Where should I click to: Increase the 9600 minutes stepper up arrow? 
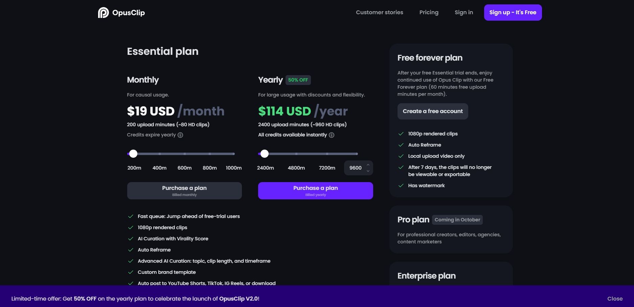pos(368,165)
